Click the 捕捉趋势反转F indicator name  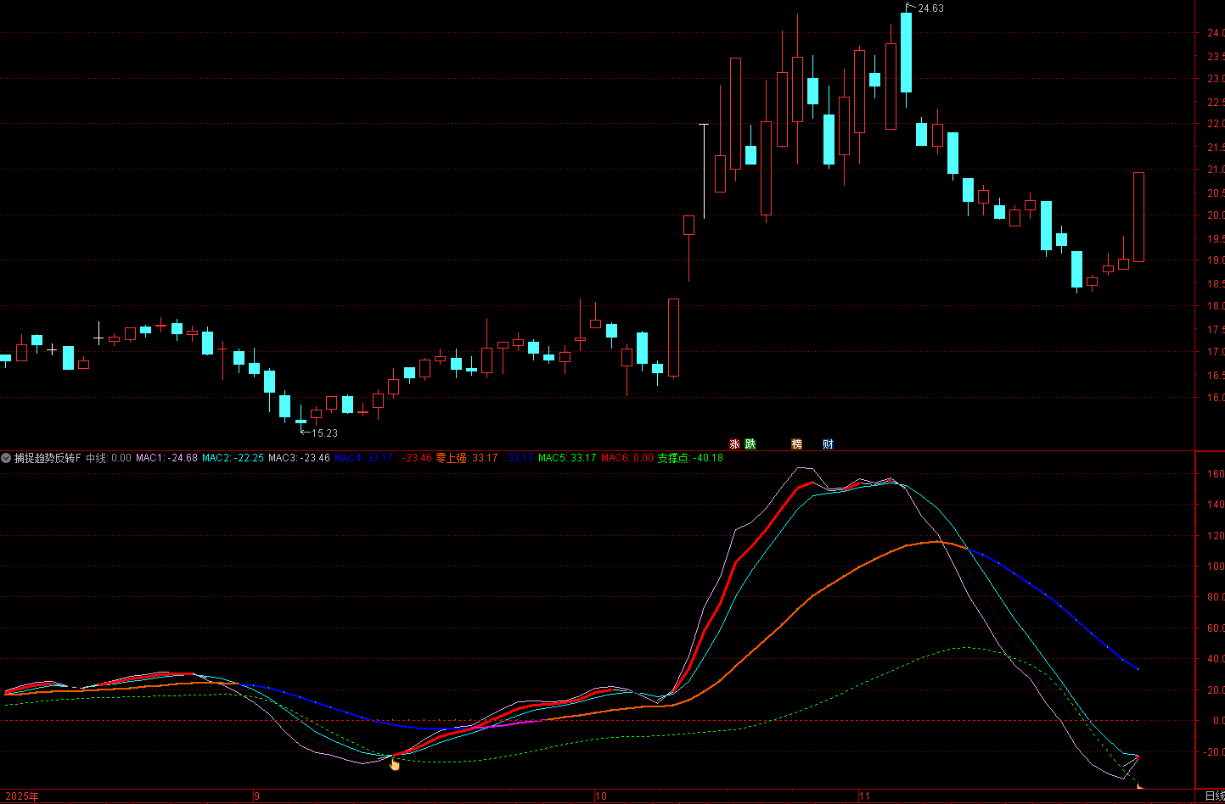coord(48,458)
